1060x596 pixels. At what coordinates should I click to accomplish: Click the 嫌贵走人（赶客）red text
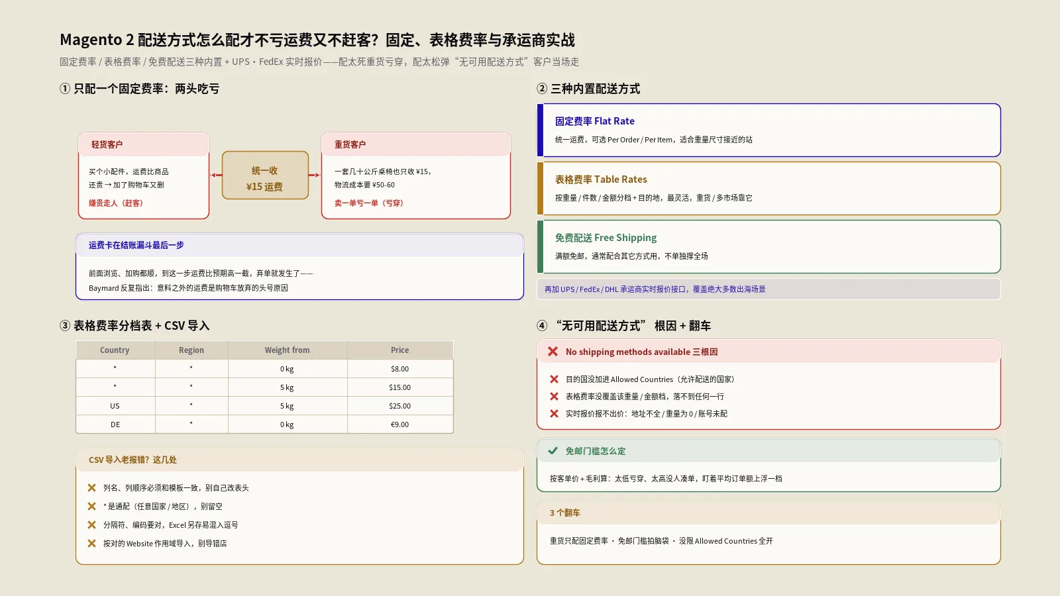click(x=116, y=203)
